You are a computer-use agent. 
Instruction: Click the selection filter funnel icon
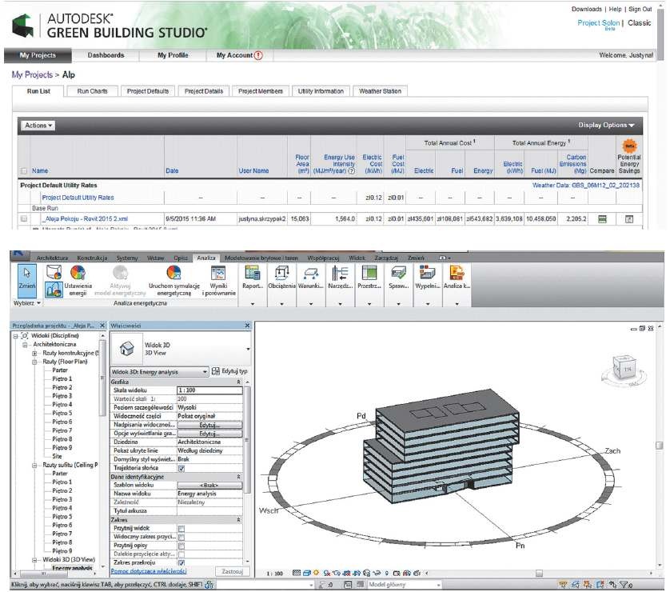coord(625,584)
